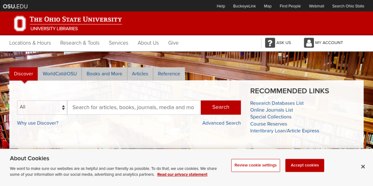Open Online Journals List link
Screen dimensions: 373x186
click(x=271, y=110)
